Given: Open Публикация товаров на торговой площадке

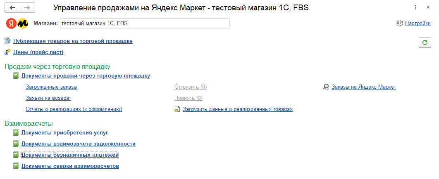Looking at the screenshot, I should tap(73, 41).
